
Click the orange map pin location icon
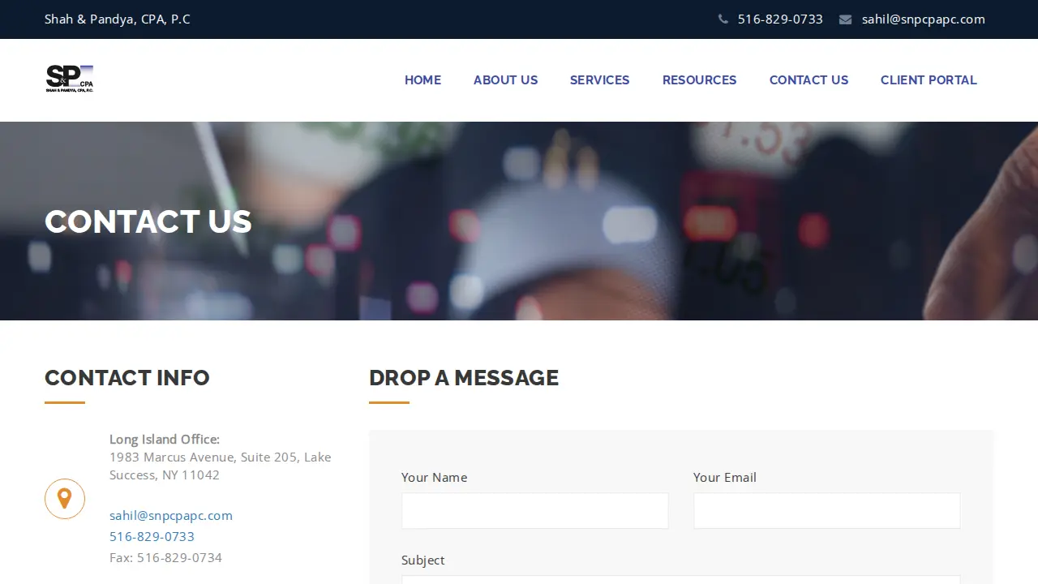click(x=65, y=499)
